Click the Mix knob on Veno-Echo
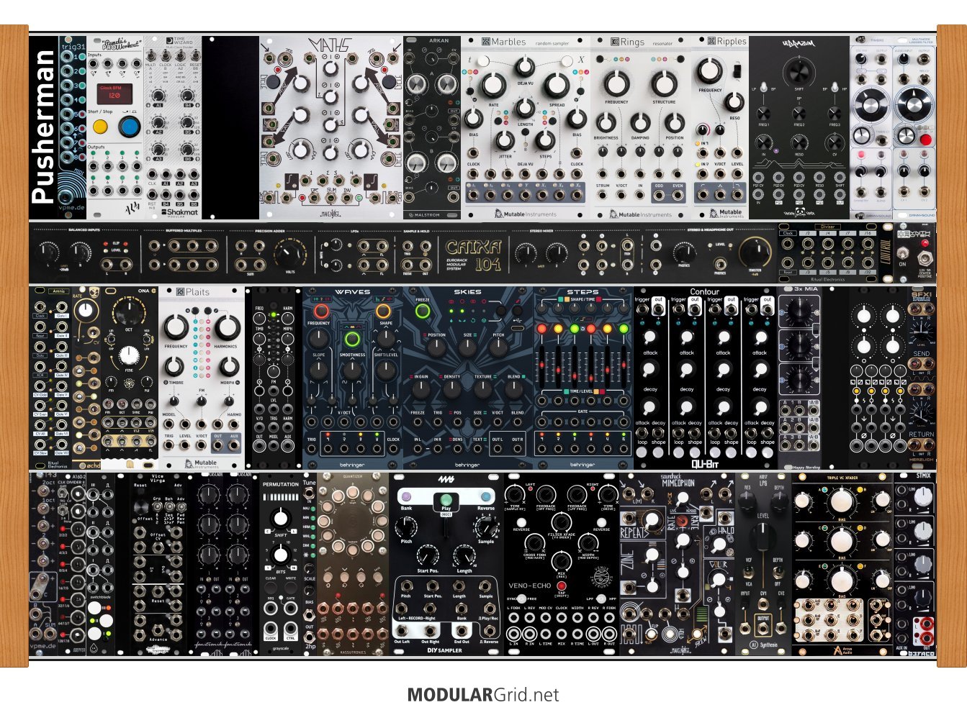Viewport: 967px width, 710px height. click(562, 560)
